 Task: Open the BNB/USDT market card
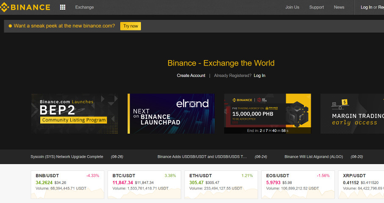[x=67, y=185]
